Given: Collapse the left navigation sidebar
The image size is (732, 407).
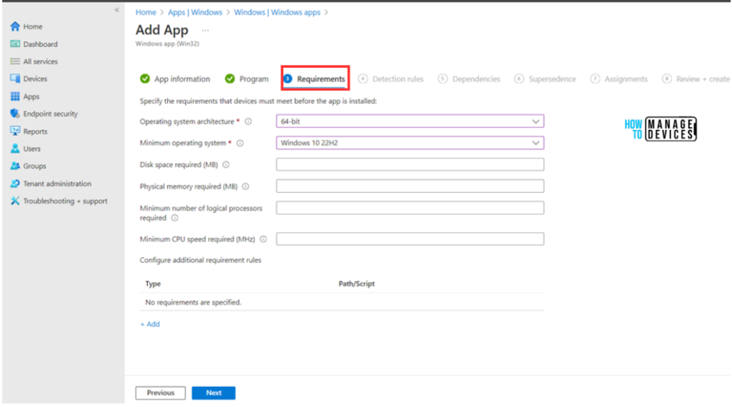Looking at the screenshot, I should 117,10.
